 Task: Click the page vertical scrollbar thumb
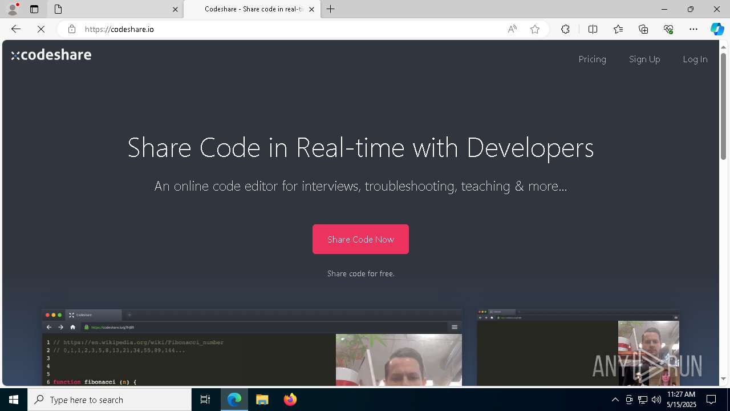tap(723, 106)
